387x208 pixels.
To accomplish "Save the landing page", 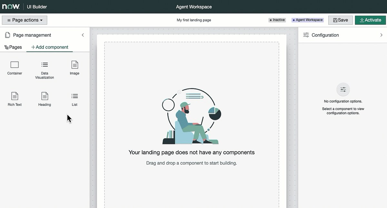I will pos(340,20).
